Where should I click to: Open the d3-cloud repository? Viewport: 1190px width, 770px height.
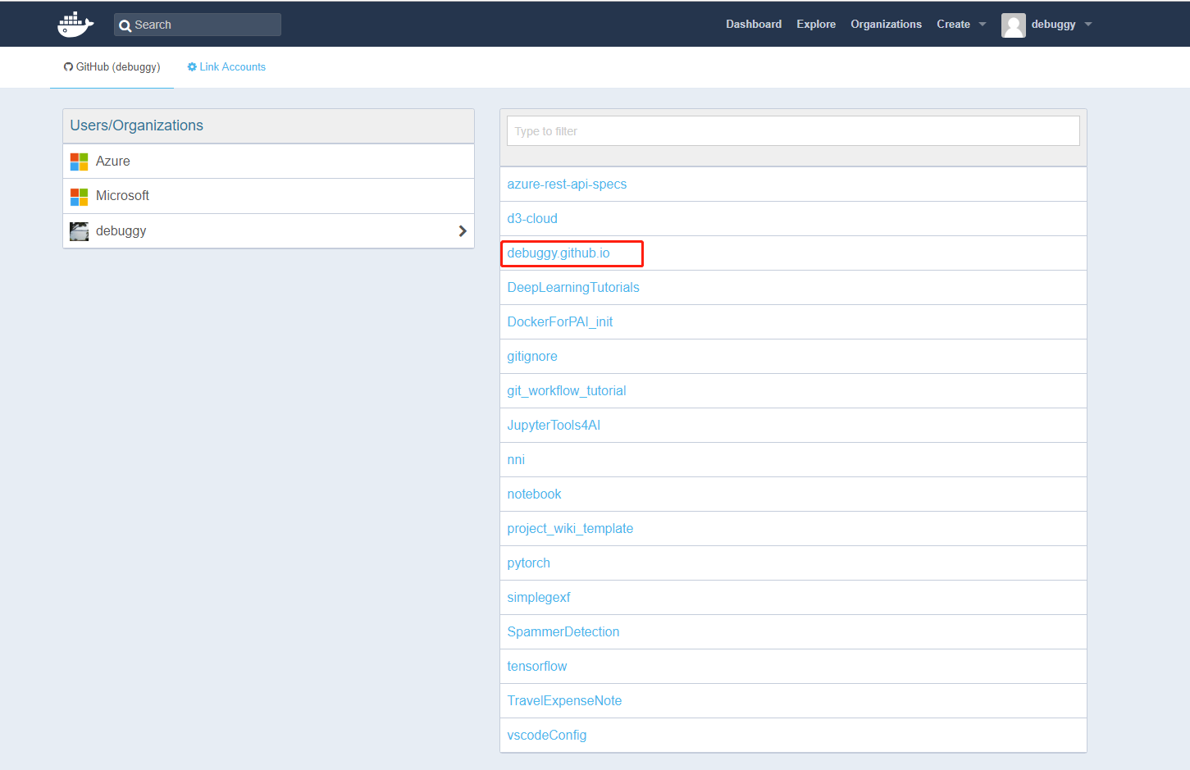(532, 219)
